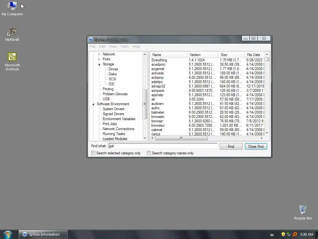Select Loaded Modules in the tree

(x=115, y=139)
